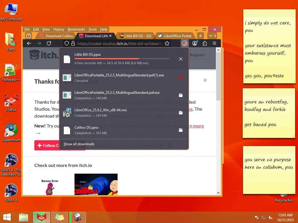Open the Recycle Bin icon
The image size is (298, 223).
(283, 198)
